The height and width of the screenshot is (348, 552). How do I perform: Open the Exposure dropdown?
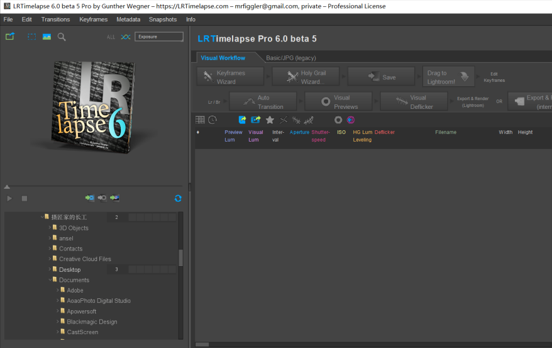(159, 36)
